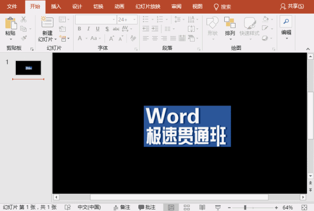Expand the font size dropdown
The width and height of the screenshot is (314, 211).
(x=135, y=20)
